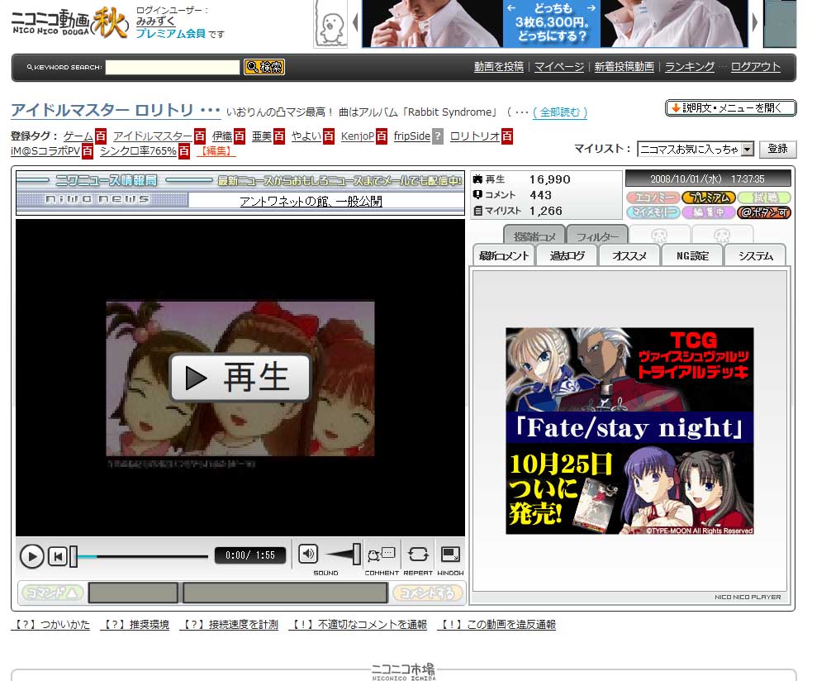This screenshot has width=831, height=681.
Task: Open the ランキング page
Action: point(690,67)
